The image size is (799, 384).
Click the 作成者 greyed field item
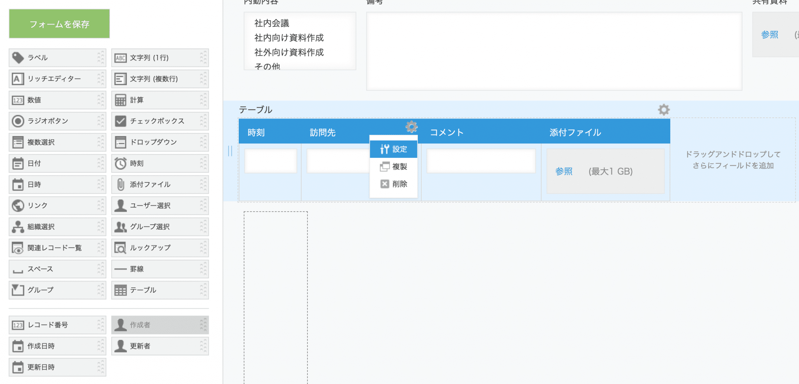(x=160, y=325)
